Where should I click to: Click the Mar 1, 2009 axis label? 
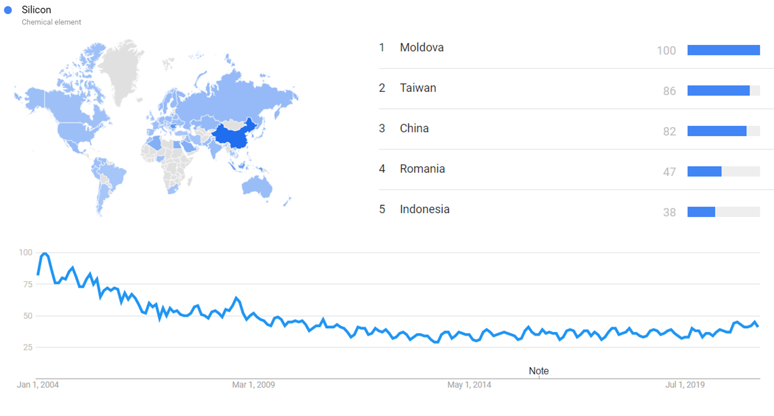[253, 385]
